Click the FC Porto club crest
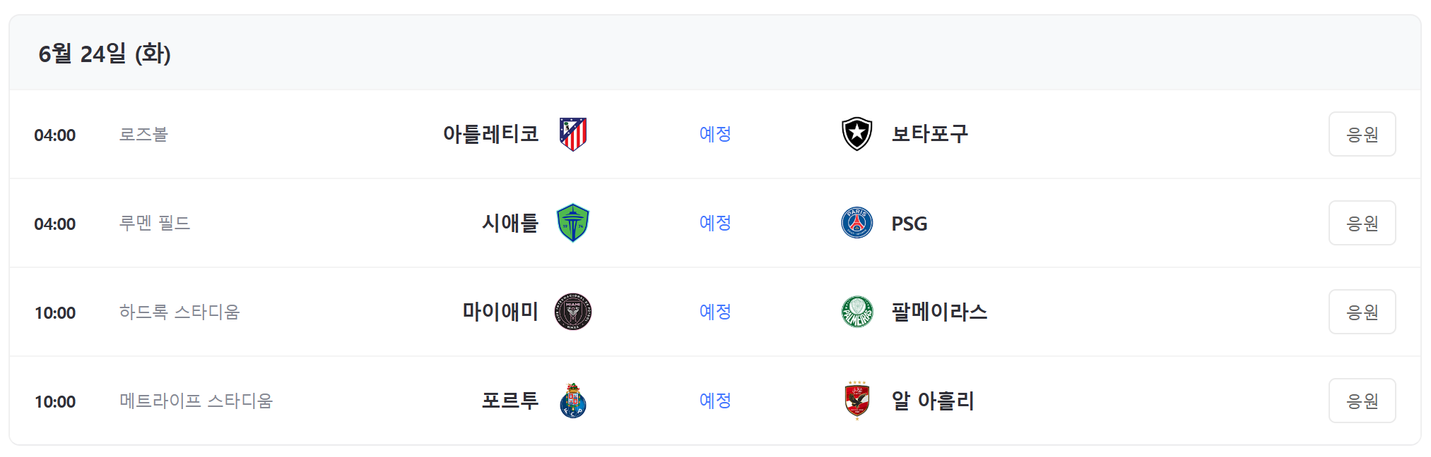 (575, 401)
